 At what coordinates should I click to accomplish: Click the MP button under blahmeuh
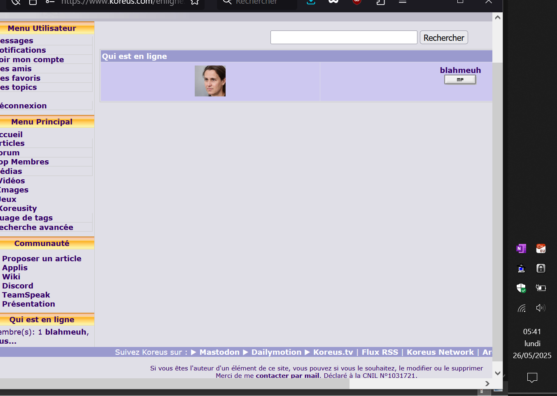(460, 80)
